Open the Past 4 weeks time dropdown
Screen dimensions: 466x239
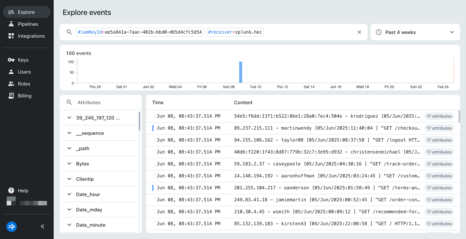point(415,32)
